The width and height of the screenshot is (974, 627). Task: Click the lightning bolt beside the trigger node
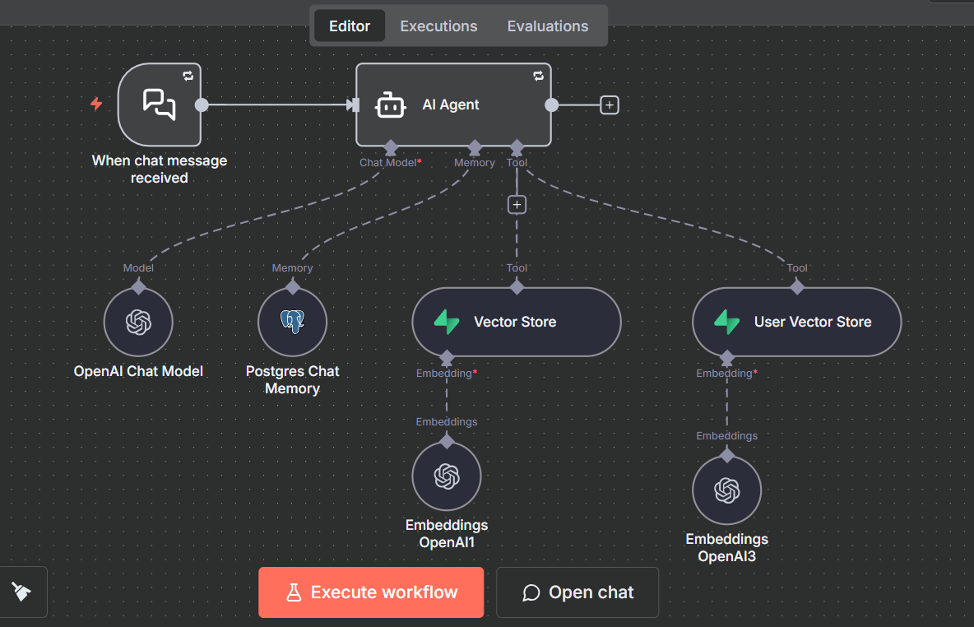(x=96, y=104)
